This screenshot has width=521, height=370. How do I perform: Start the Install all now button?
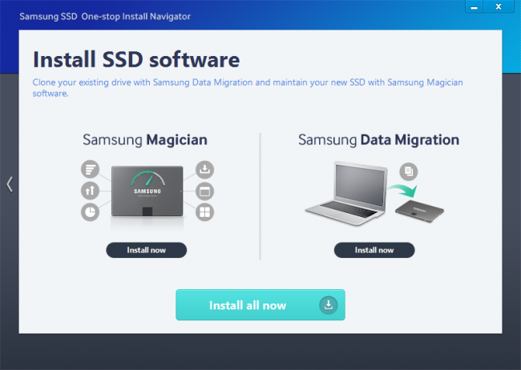click(x=260, y=305)
